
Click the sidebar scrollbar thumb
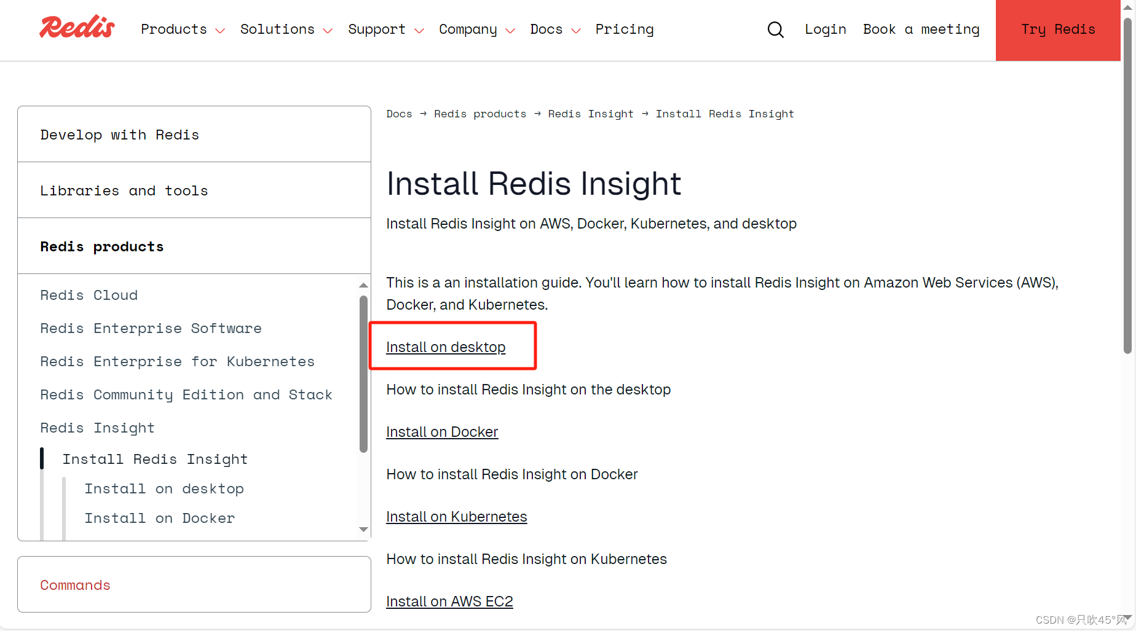[363, 374]
